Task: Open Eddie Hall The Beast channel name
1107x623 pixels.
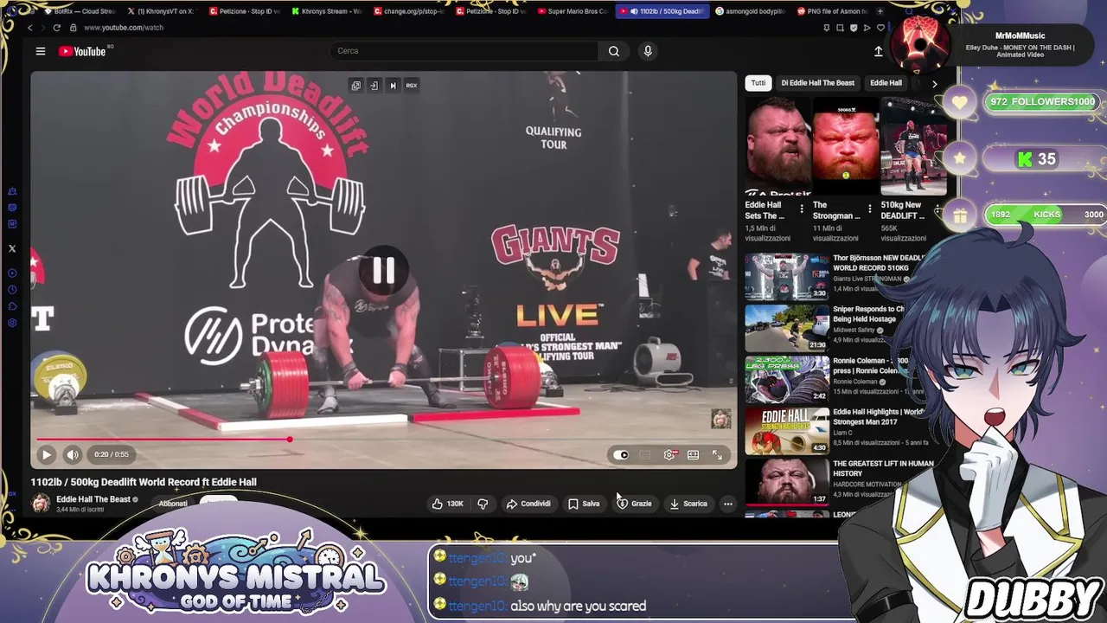Action: [x=93, y=499]
